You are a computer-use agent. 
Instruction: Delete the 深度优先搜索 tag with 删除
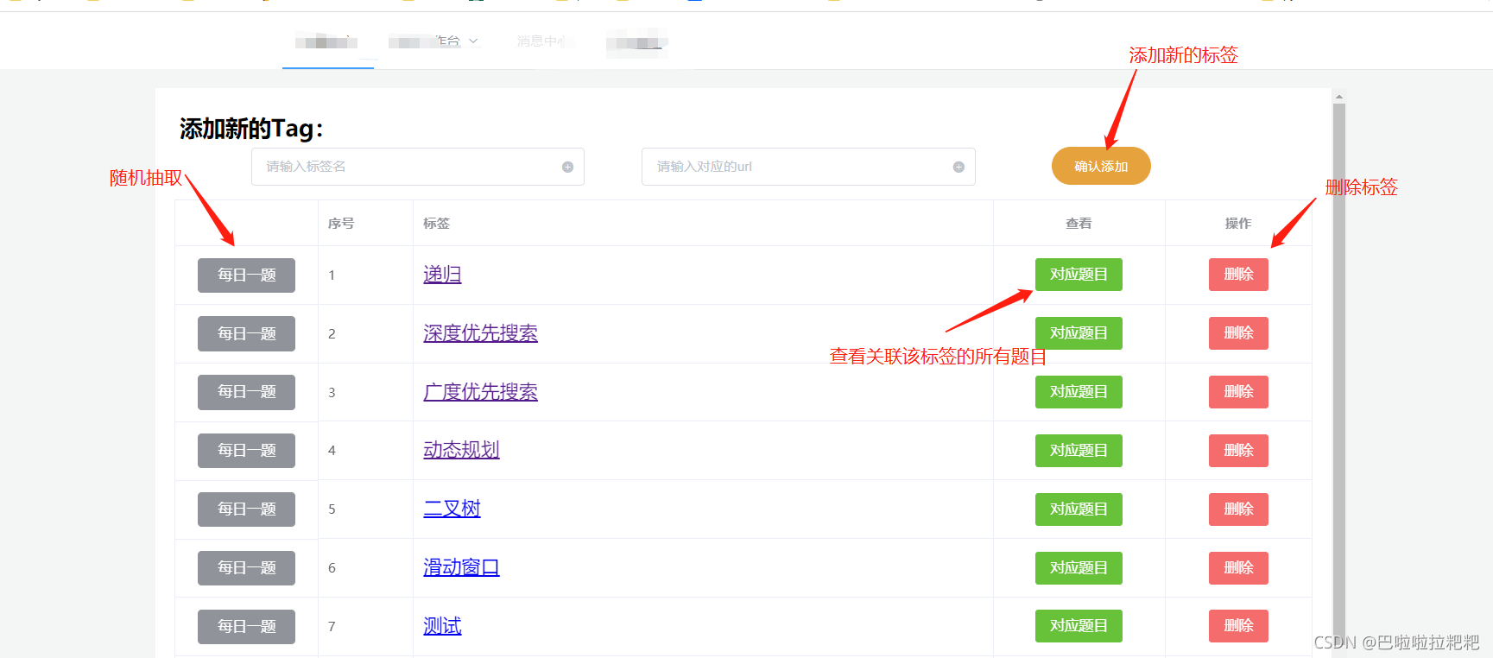point(1237,333)
